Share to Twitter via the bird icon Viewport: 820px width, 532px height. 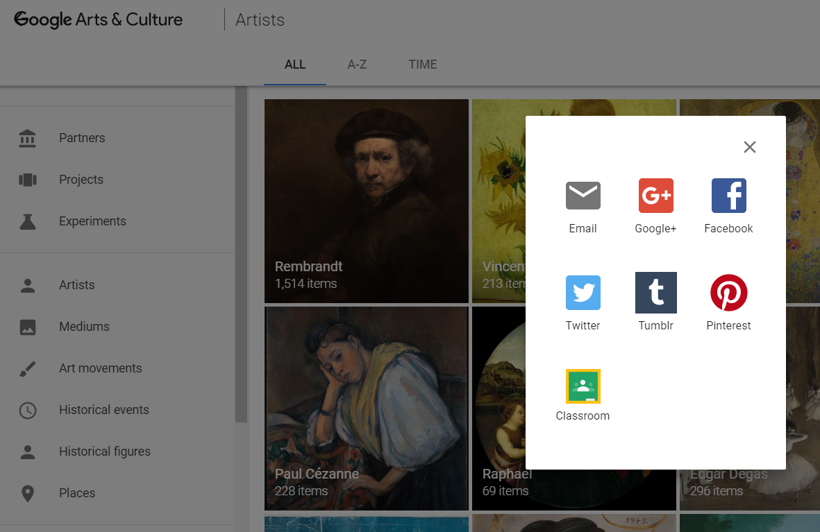[583, 293]
